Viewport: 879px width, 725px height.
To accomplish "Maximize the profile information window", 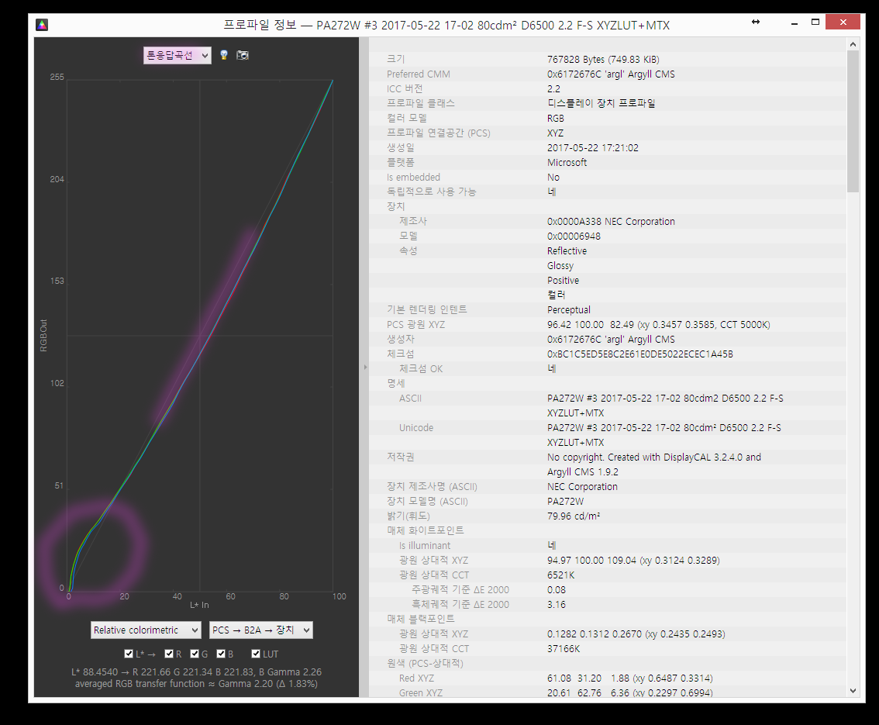I will 815,23.
